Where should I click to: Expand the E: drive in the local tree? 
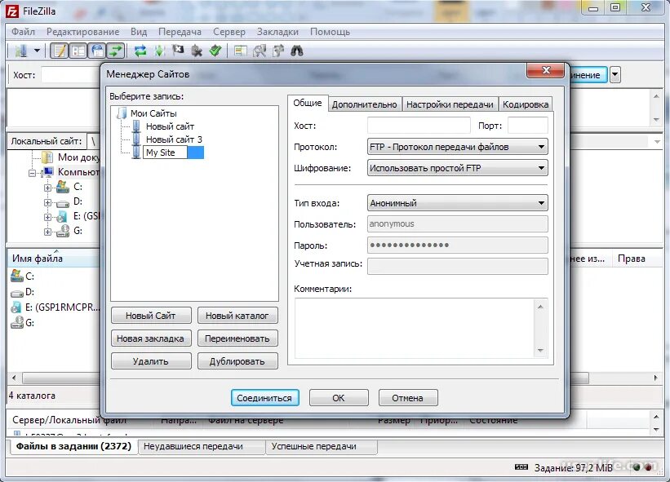click(48, 217)
